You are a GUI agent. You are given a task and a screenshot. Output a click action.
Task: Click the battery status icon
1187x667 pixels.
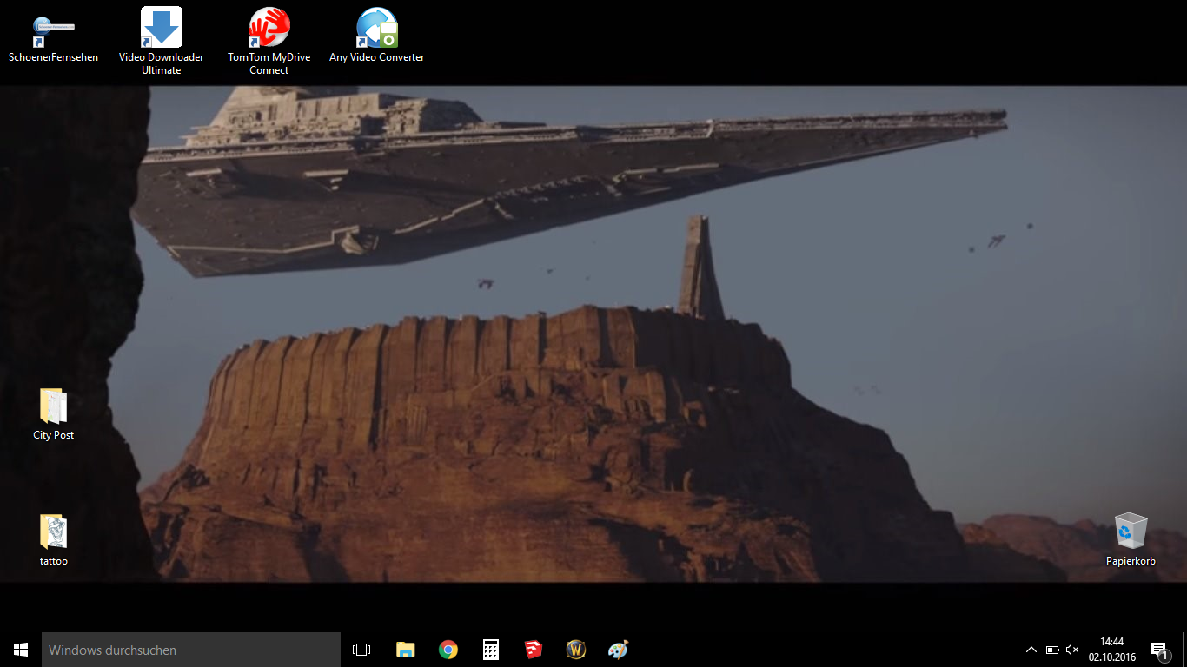(x=1052, y=650)
